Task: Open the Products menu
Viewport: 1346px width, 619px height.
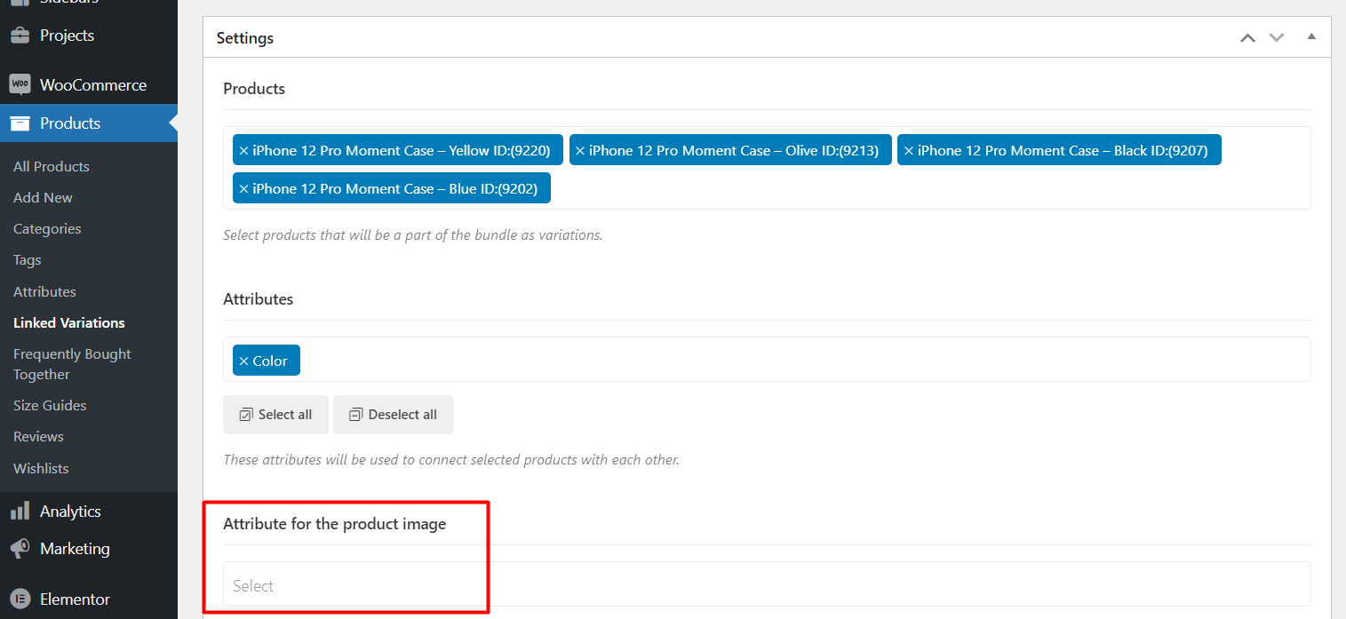Action: tap(89, 123)
